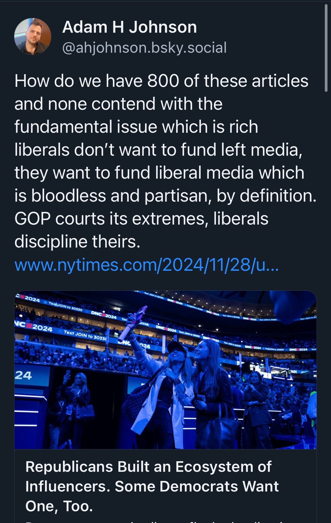Open the Adam H Johnson display name
The height and width of the screenshot is (523, 331).
pyautogui.click(x=129, y=27)
